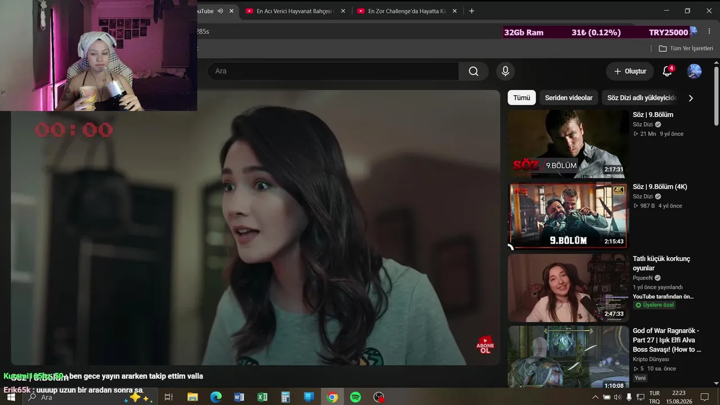Screen dimensions: 720x405
Task: Open Task View on the taskbar
Action: click(168, 397)
